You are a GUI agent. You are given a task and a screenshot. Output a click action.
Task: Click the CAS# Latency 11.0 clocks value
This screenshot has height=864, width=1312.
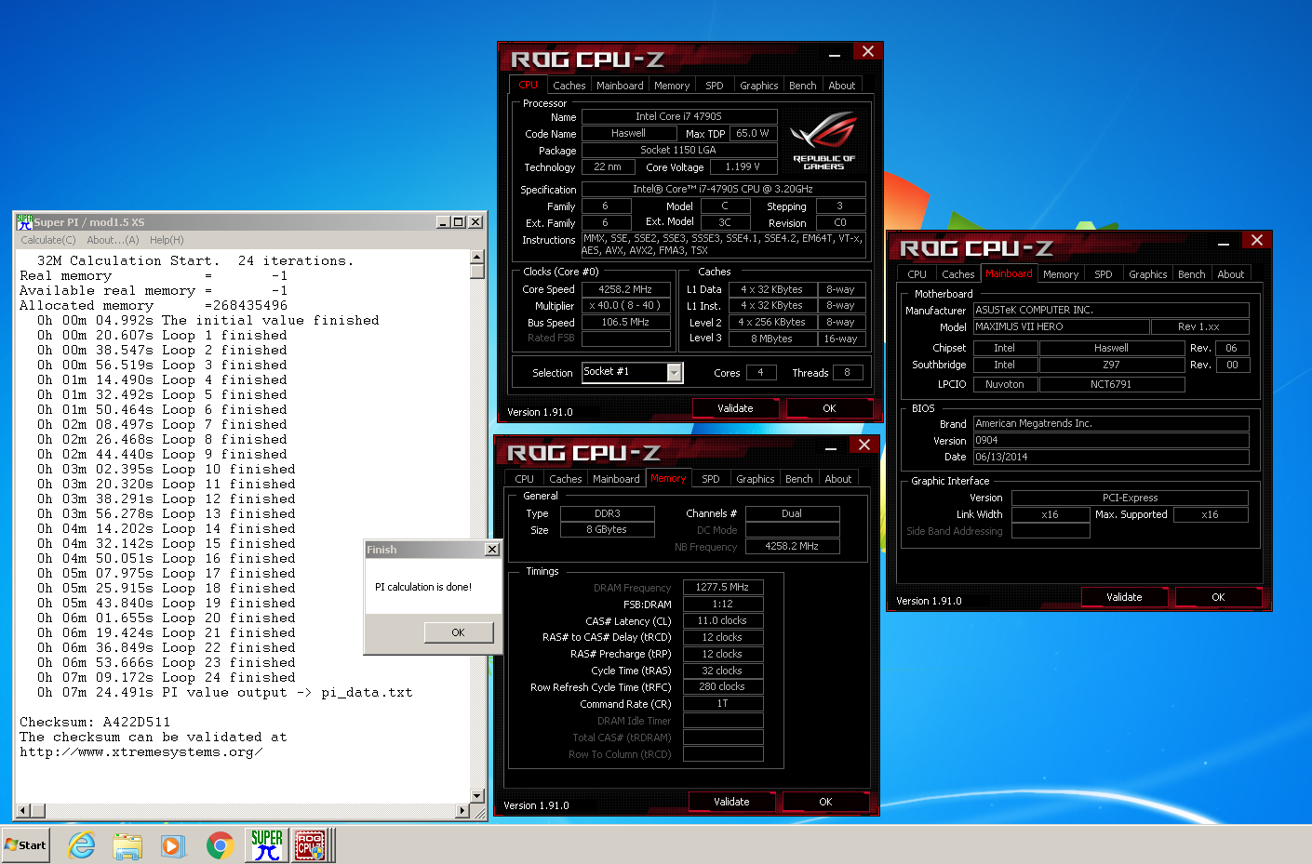pyautogui.click(x=723, y=620)
